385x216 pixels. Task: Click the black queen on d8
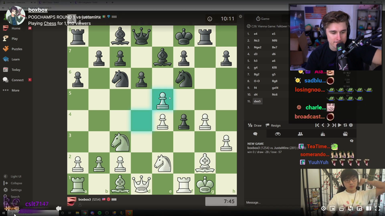[x=141, y=36]
